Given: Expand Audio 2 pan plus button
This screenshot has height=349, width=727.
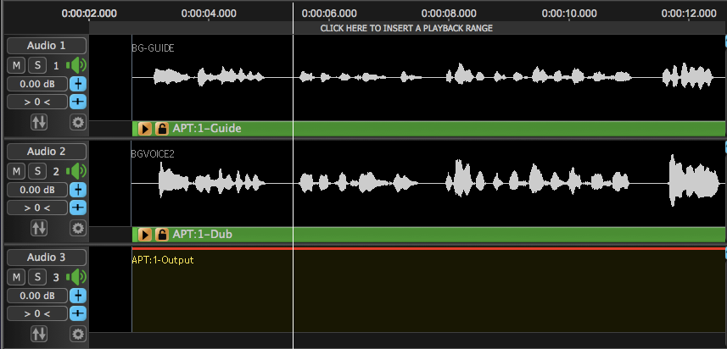Looking at the screenshot, I should tap(78, 208).
